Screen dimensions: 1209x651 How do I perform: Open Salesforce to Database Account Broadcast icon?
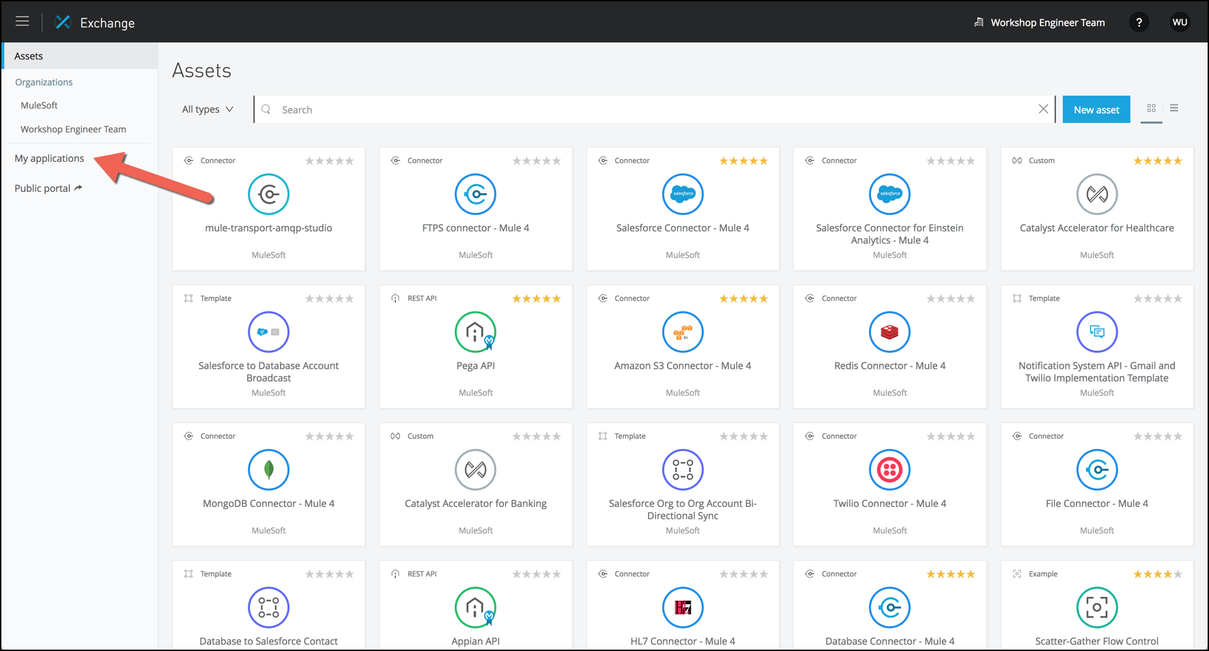pos(268,332)
